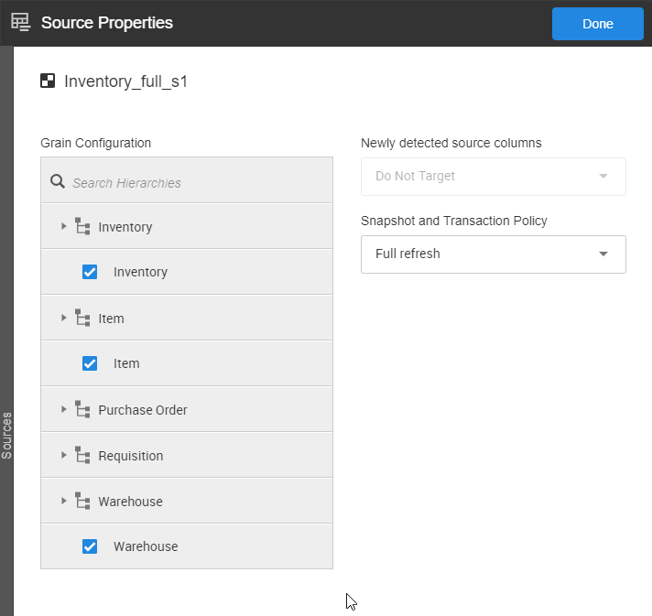This screenshot has height=616, width=652.
Task: Uncheck the Item grain checkbox
Action: [90, 363]
